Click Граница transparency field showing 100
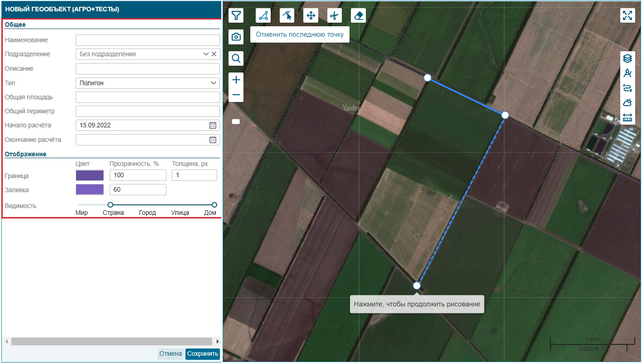 click(138, 175)
